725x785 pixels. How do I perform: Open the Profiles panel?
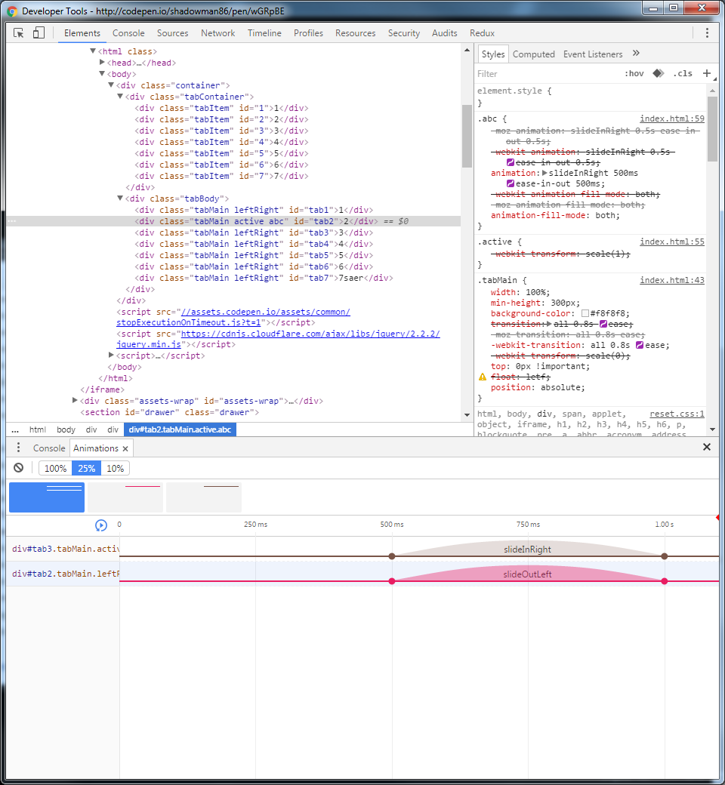pyautogui.click(x=308, y=33)
